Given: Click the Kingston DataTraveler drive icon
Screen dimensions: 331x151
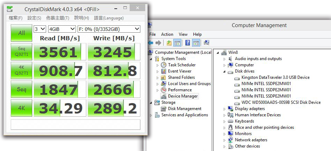Looking at the screenshot, I should 237,77.
